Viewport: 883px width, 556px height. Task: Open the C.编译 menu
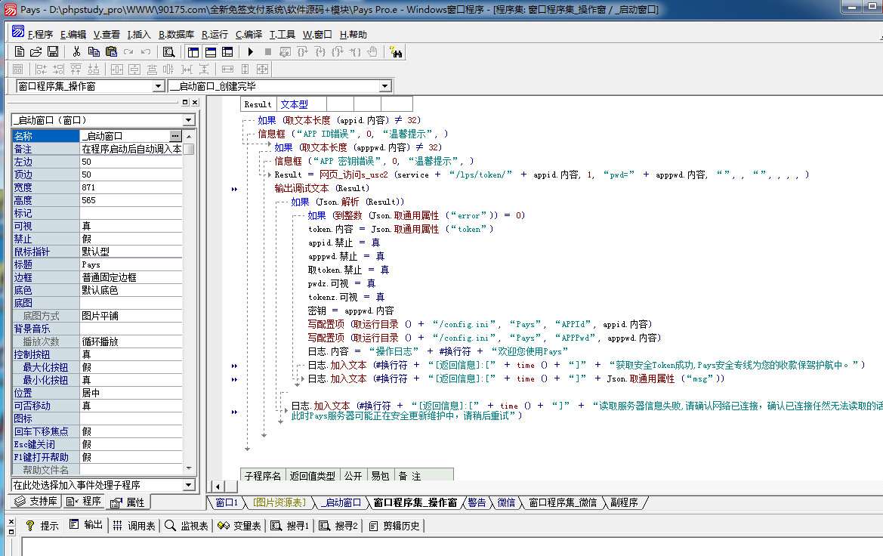249,35
